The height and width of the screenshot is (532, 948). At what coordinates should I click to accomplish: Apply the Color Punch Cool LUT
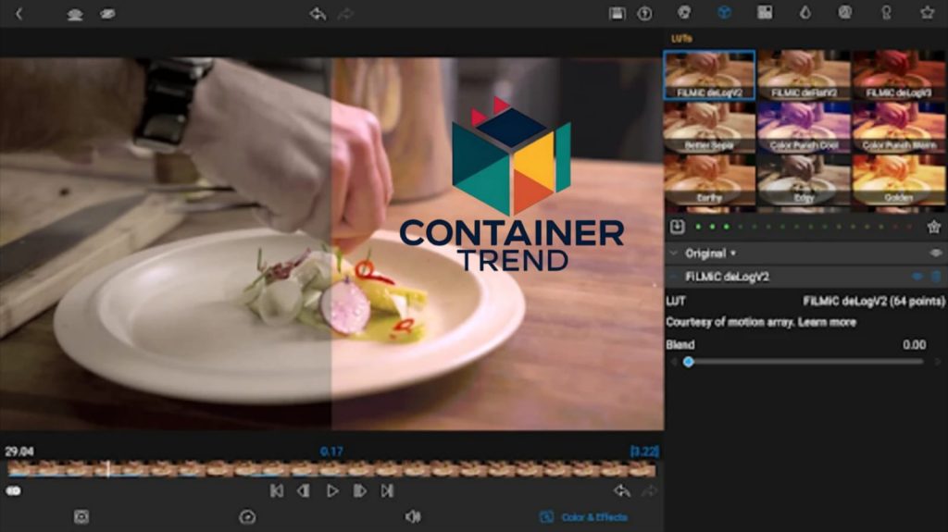804,127
